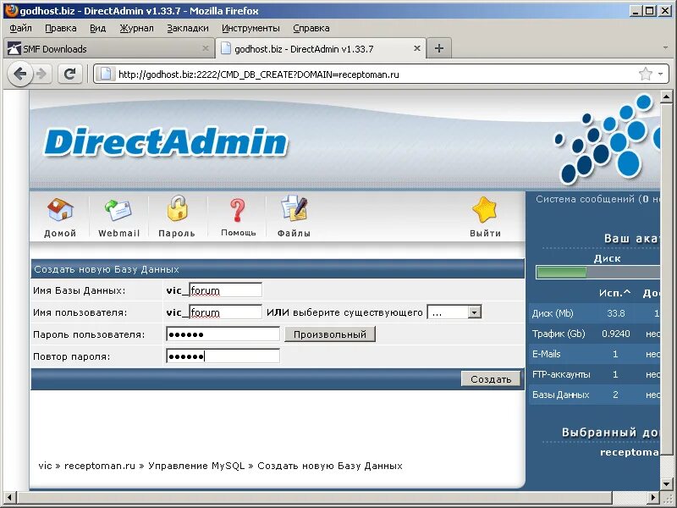Go to the Домой home icon
Image resolution: width=677 pixels, height=508 pixels.
pos(60,210)
